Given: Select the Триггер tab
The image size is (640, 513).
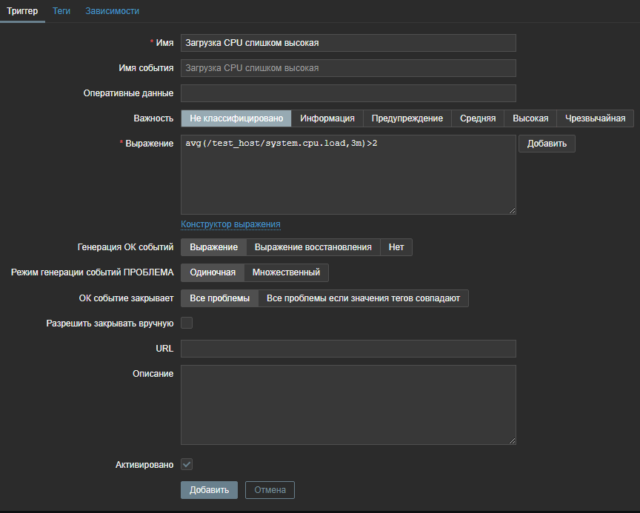Looking at the screenshot, I should point(22,11).
